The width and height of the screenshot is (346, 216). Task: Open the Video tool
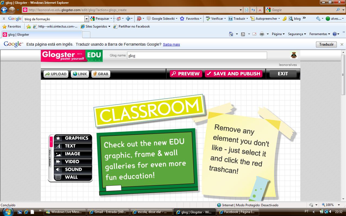tap(73, 162)
